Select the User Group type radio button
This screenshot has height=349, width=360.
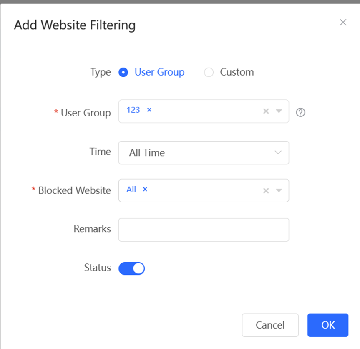coord(123,72)
